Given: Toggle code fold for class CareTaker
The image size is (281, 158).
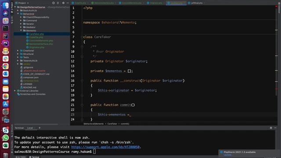Looking at the screenshot, I should coord(82,37).
